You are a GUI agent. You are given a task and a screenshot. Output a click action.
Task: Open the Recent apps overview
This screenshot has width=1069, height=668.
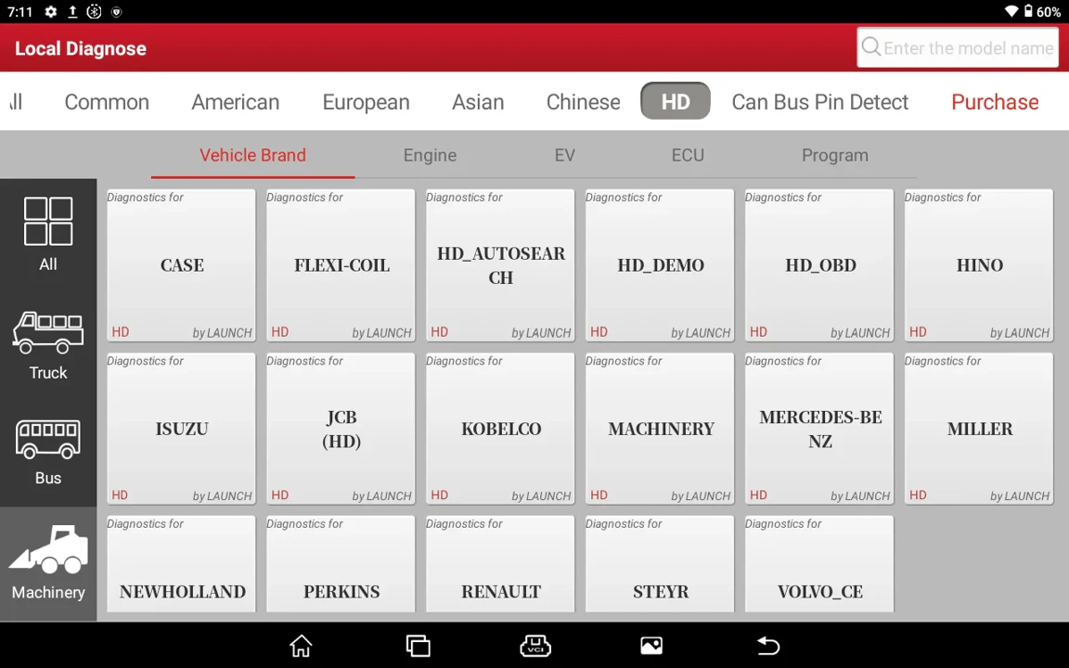click(418, 645)
